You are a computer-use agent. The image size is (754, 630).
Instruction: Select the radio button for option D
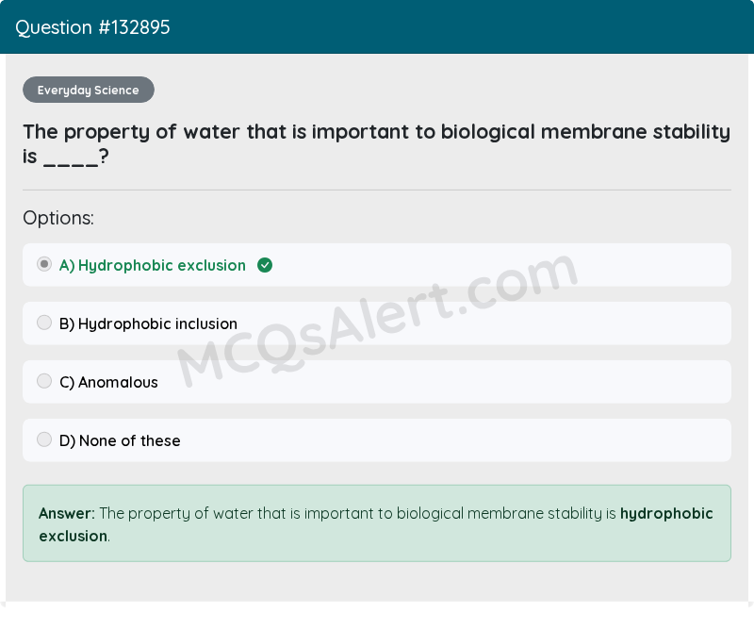[44, 439]
